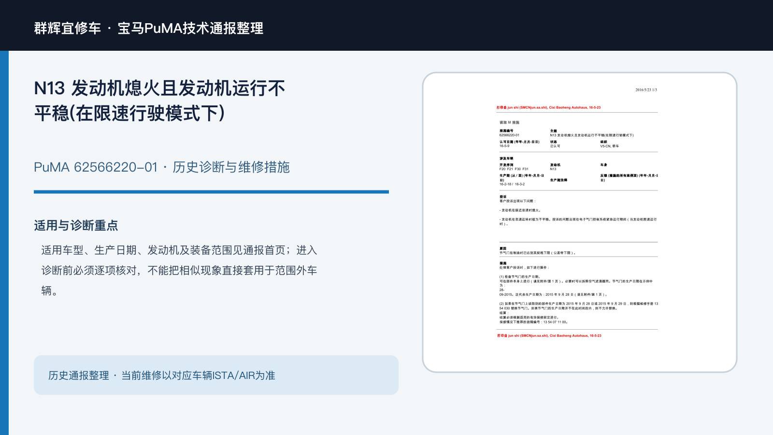The height and width of the screenshot is (435, 773).
Task: Select the 措施编号 62566220-01 field in document
Action: (x=510, y=133)
